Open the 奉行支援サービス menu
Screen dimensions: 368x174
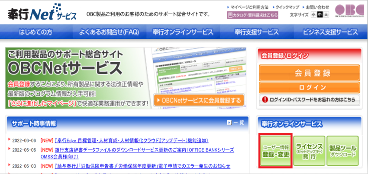click(x=257, y=32)
